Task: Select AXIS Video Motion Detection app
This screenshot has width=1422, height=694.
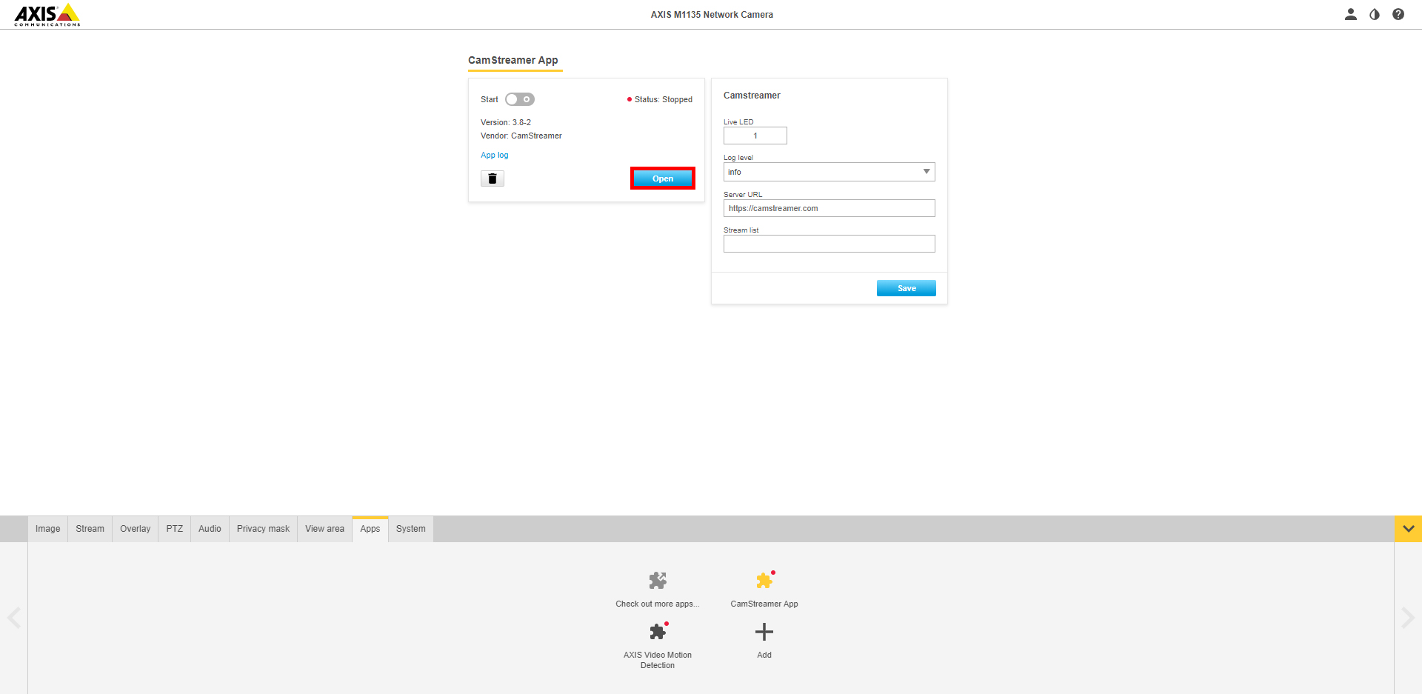Action: [x=657, y=632]
